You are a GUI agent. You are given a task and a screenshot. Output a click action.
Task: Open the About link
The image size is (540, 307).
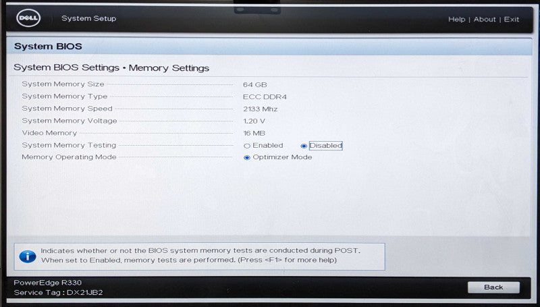(485, 20)
